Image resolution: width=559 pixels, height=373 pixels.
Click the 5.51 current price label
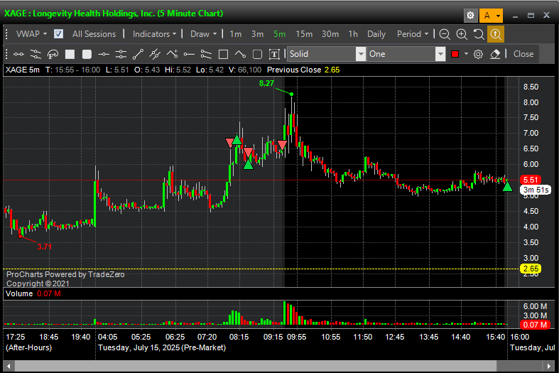coord(531,180)
